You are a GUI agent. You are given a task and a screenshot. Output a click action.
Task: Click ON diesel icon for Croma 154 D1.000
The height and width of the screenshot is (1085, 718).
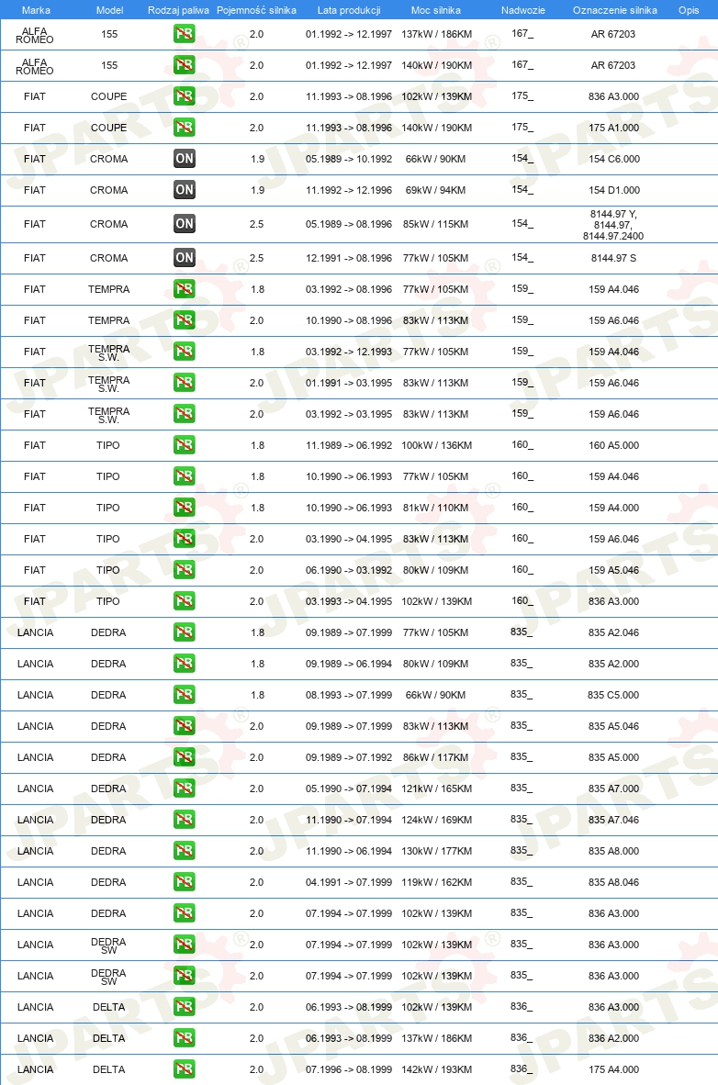pos(185,190)
